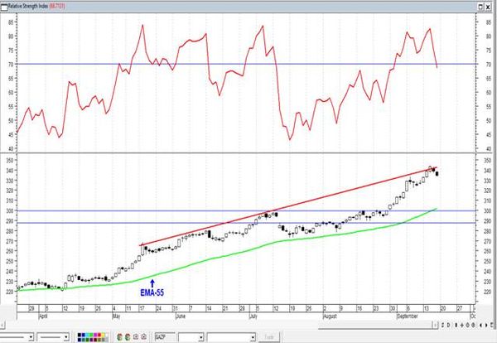Pick the black color swatch
The height and width of the screenshot is (343, 497).
[80, 335]
